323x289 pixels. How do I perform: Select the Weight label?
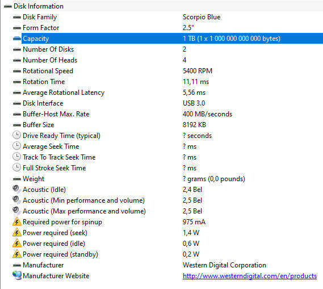click(x=33, y=179)
